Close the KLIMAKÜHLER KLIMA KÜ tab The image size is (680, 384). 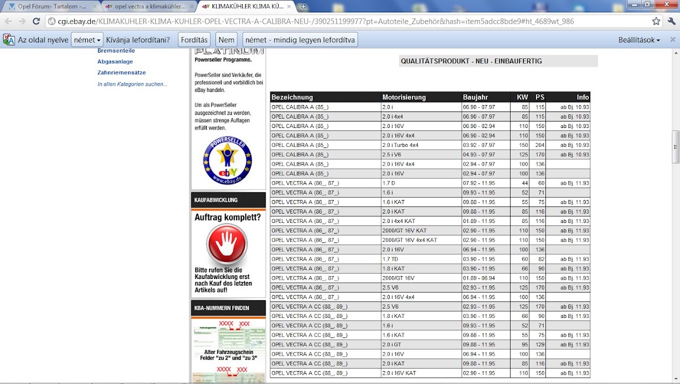[x=289, y=6]
